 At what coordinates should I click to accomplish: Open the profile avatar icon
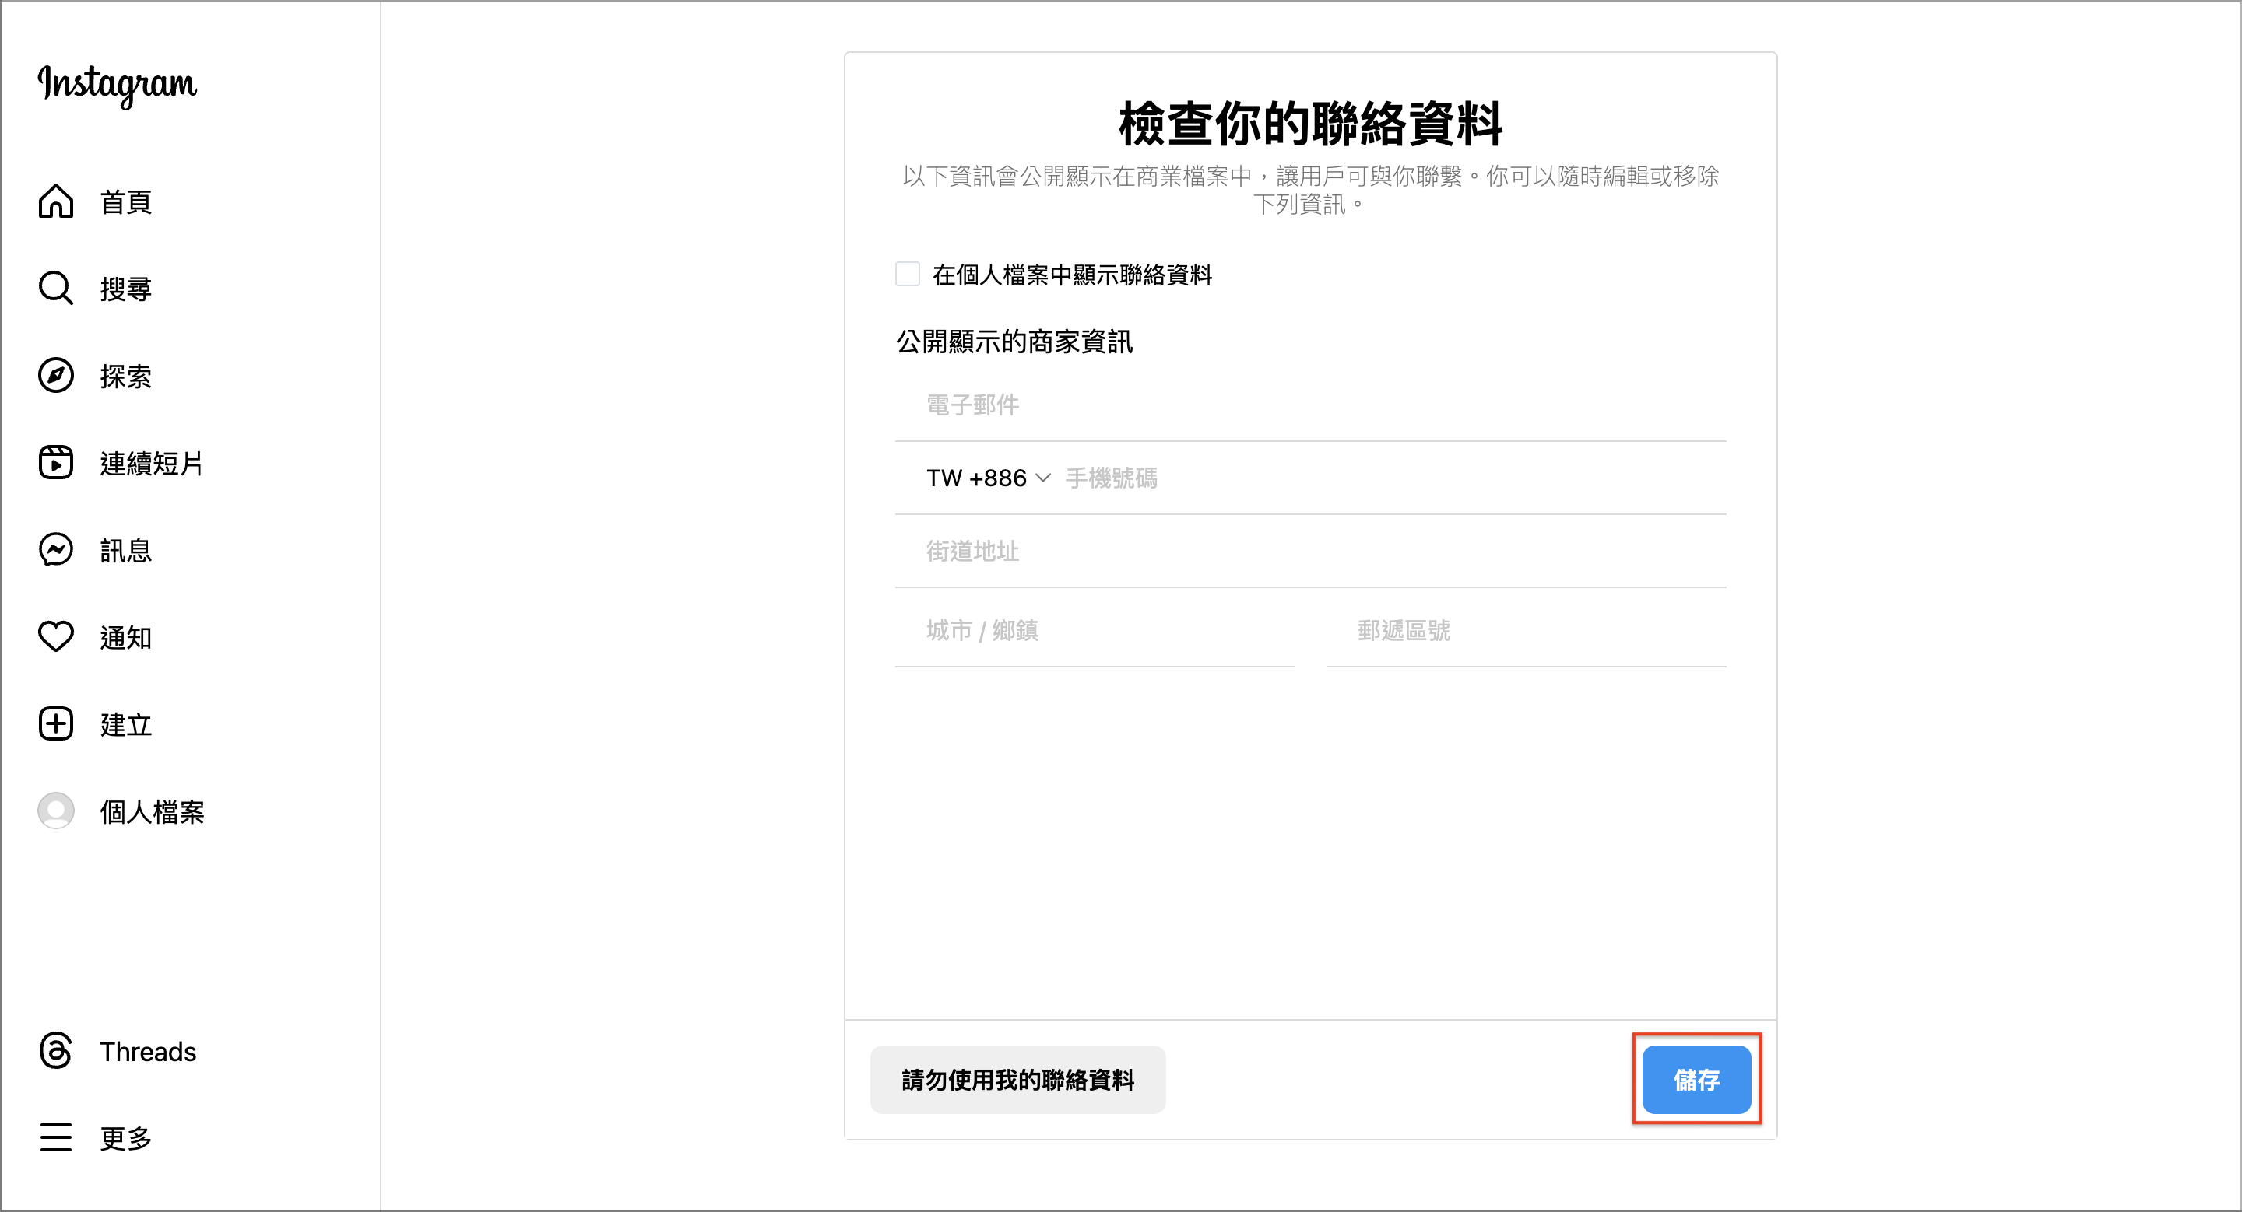click(x=56, y=811)
